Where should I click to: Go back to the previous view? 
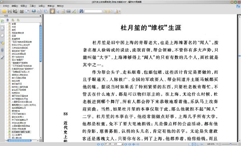pyautogui.click(x=134, y=144)
